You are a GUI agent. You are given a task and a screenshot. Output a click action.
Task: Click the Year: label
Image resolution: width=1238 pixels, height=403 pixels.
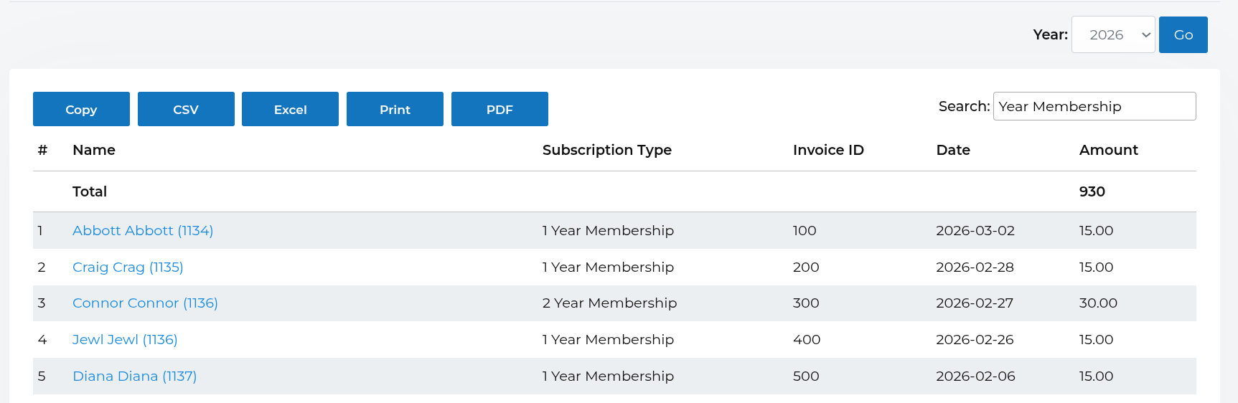click(1050, 34)
